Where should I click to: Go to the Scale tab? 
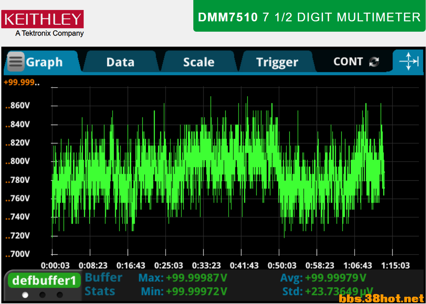199,62
